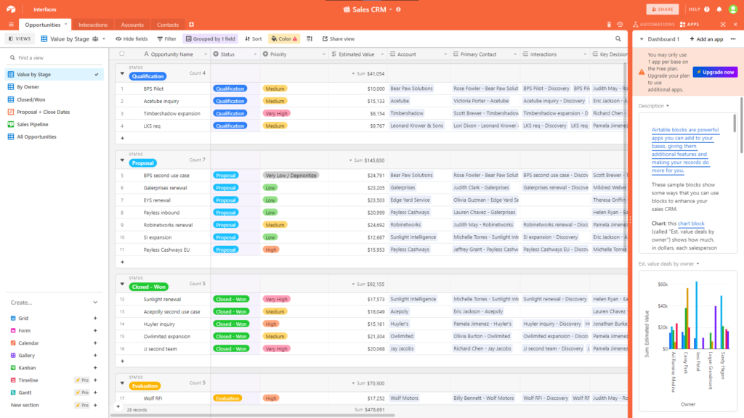Toggle the select-all rows checkbox

122,54
